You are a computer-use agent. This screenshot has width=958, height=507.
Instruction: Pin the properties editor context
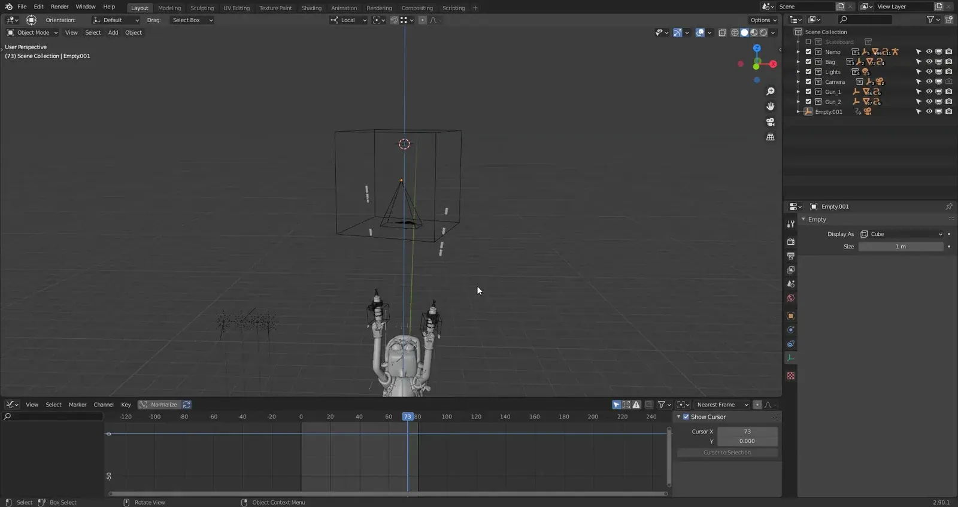pyautogui.click(x=948, y=207)
